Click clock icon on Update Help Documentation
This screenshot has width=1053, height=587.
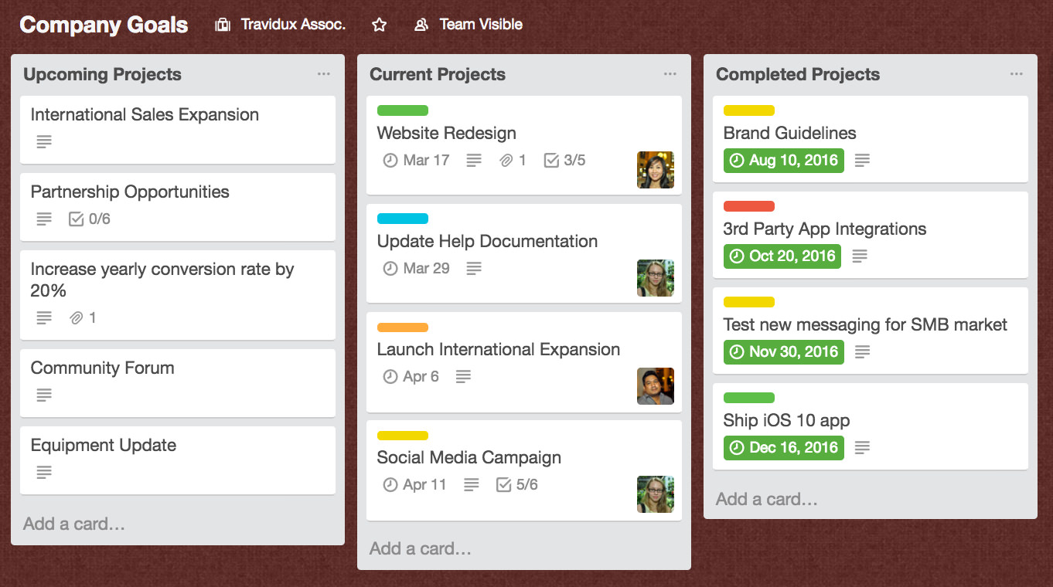click(390, 269)
